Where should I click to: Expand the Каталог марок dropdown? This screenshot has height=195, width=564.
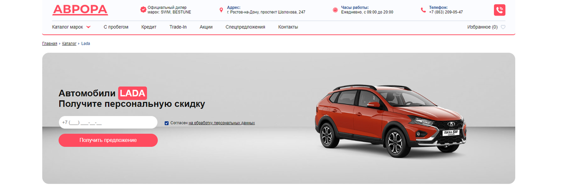[71, 27]
